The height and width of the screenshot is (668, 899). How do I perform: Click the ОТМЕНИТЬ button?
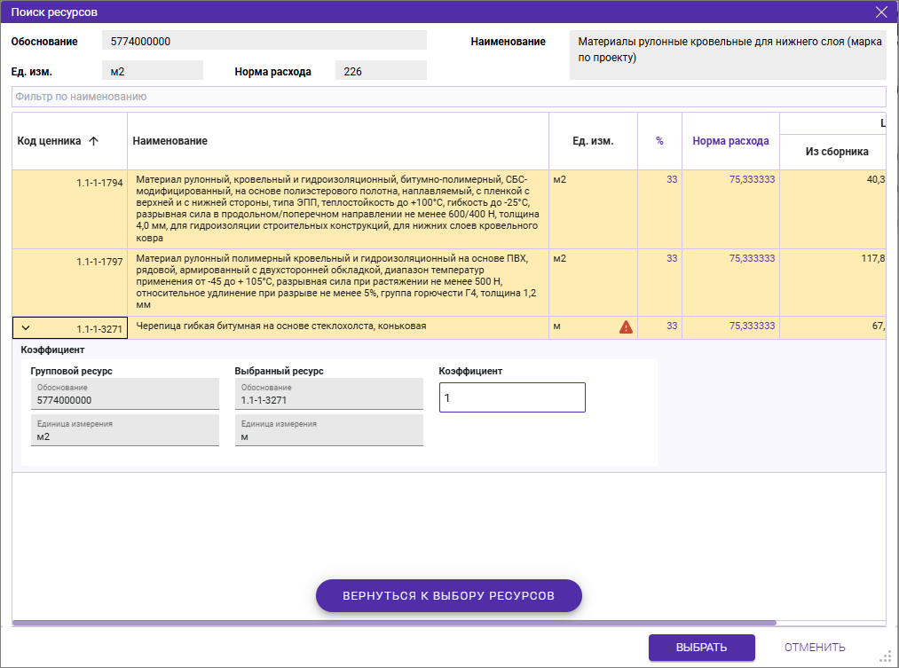click(814, 648)
